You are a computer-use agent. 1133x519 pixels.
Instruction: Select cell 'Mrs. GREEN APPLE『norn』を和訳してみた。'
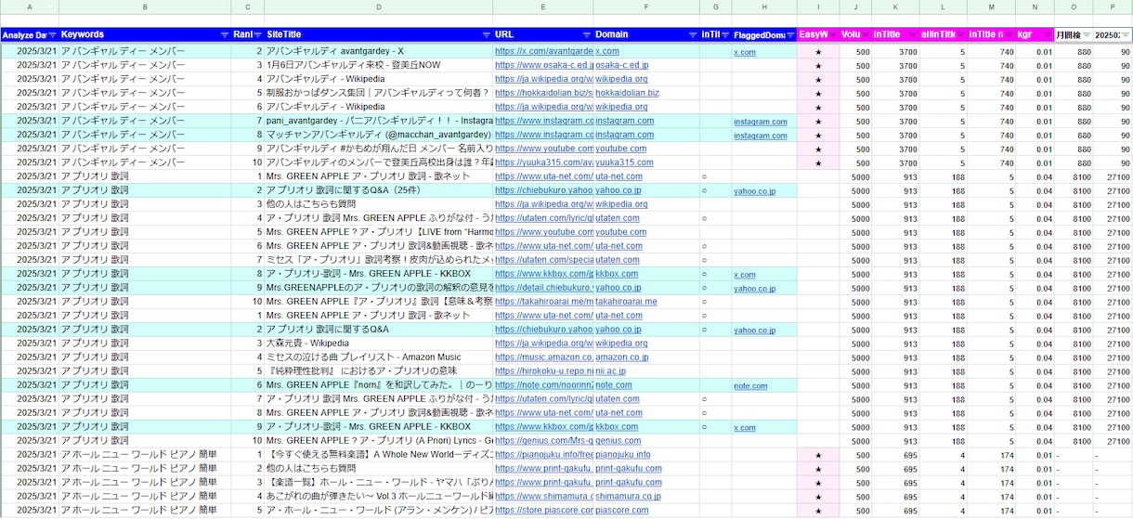pos(379,385)
